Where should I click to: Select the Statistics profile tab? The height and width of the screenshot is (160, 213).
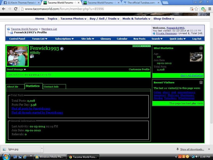(x=34, y=86)
